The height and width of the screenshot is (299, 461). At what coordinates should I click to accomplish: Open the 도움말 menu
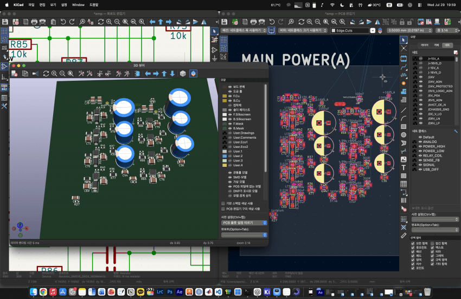click(94, 5)
